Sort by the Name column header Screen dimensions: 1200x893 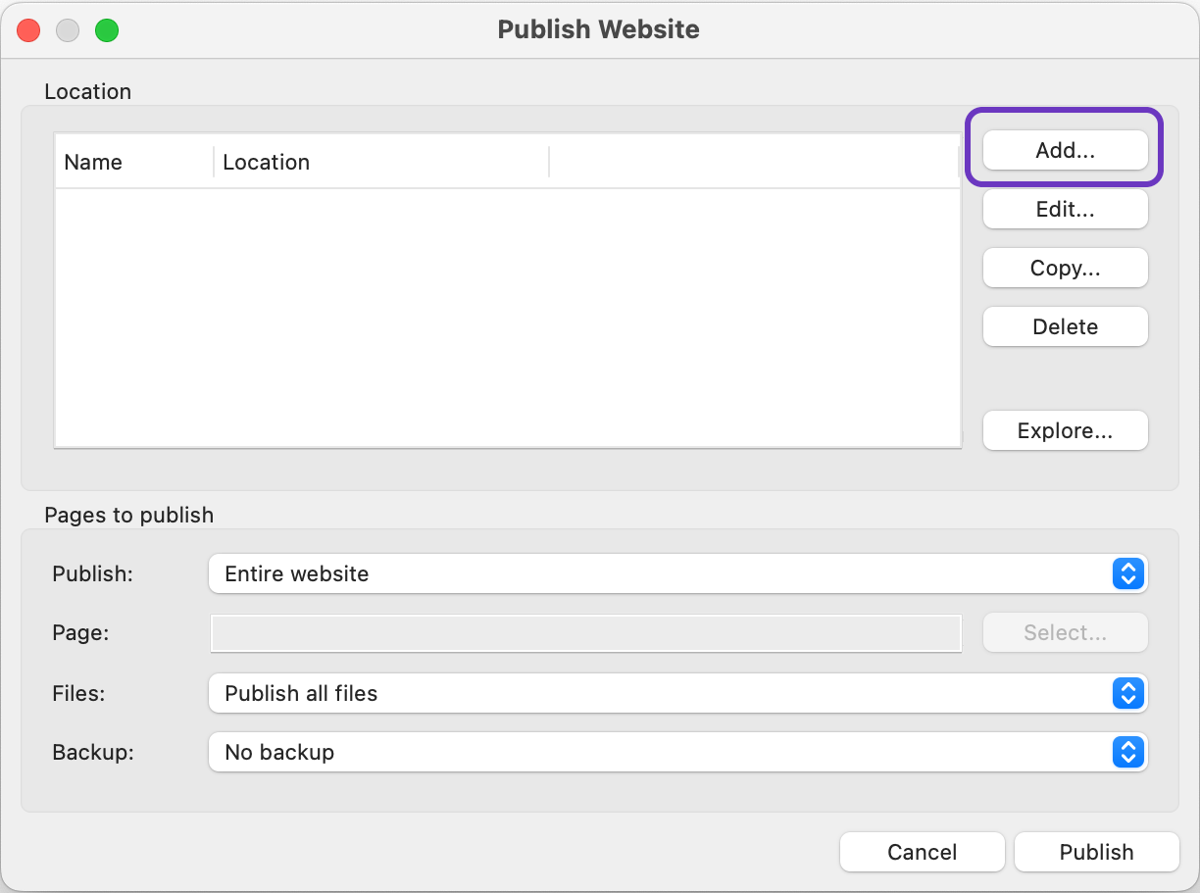click(x=133, y=163)
